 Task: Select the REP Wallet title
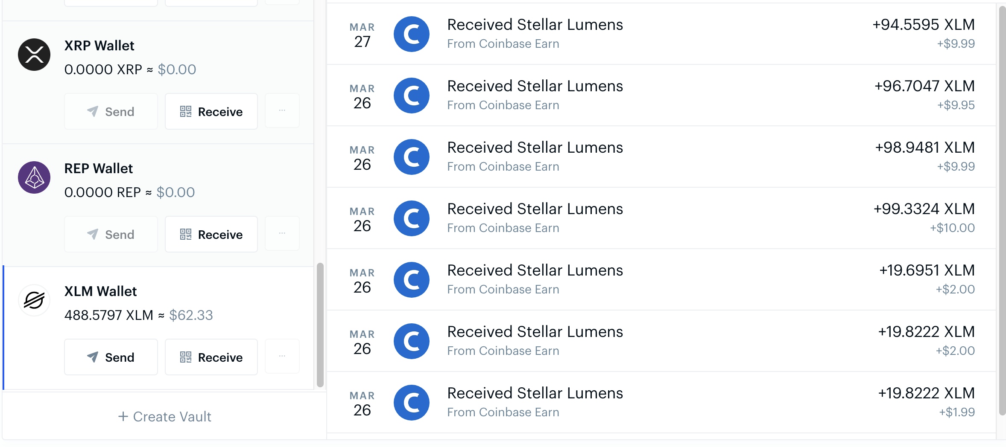[99, 168]
